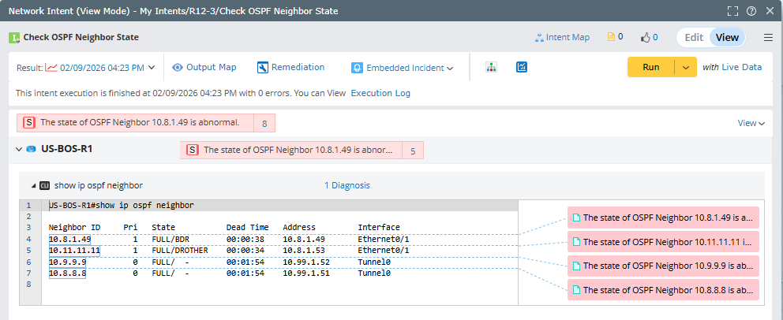Open the Run button dropdown arrow
This screenshot has width=783, height=320.
pyautogui.click(x=686, y=67)
